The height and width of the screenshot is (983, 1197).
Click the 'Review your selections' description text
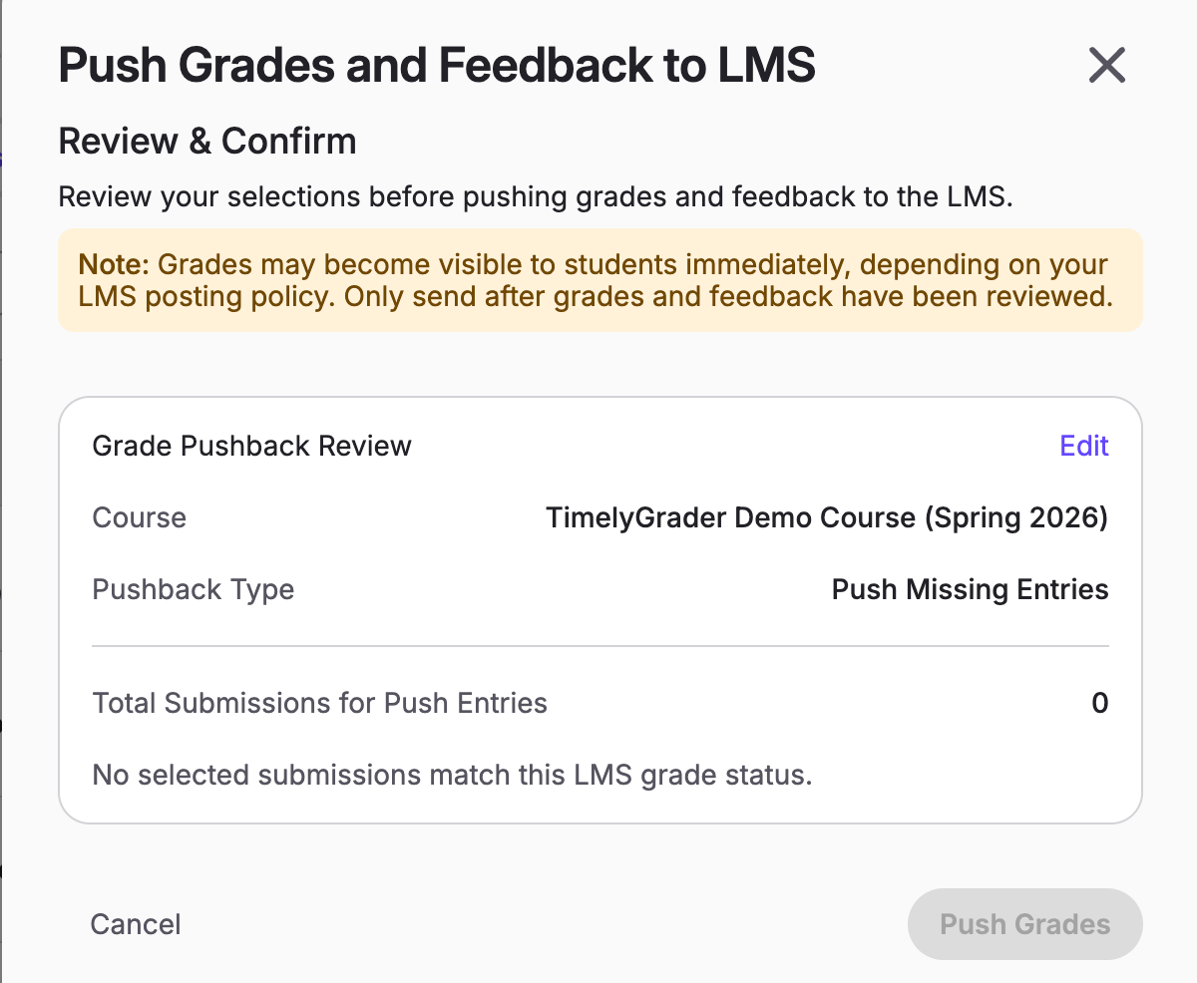click(x=536, y=196)
